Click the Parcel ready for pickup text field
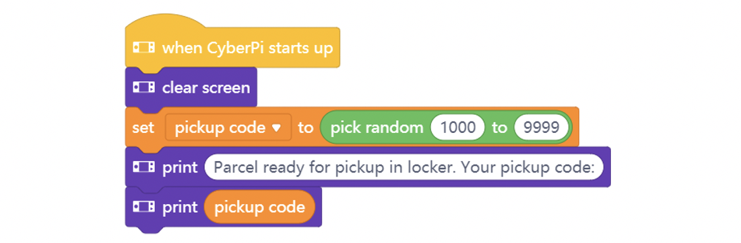This screenshot has width=741, height=243. tap(404, 167)
